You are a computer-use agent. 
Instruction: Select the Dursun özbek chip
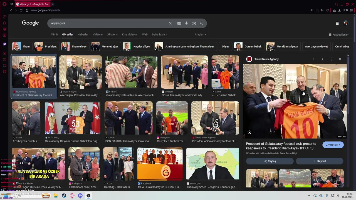tap(249, 46)
